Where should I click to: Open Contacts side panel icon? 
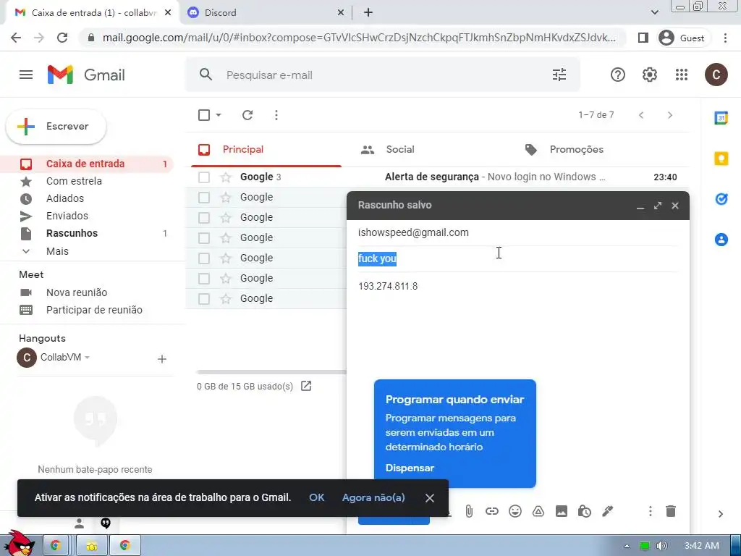[x=721, y=240]
